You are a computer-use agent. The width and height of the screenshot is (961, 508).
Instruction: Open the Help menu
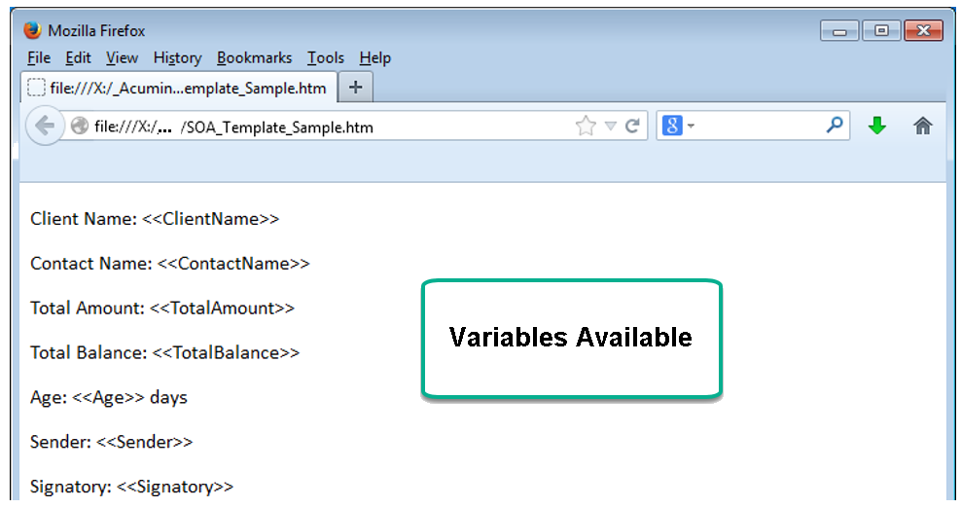[x=375, y=57]
